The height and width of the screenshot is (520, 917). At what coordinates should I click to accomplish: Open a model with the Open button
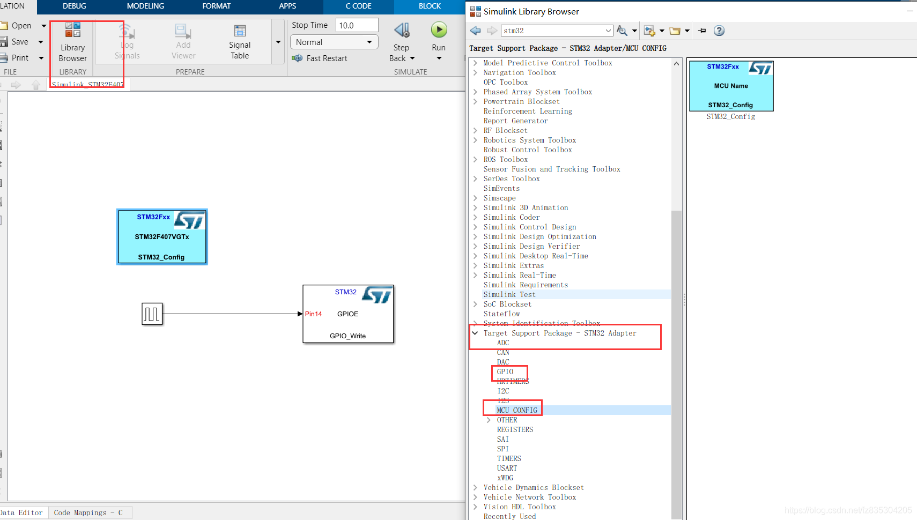(x=21, y=25)
